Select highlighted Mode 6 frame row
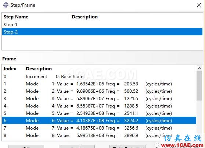 point(99,120)
